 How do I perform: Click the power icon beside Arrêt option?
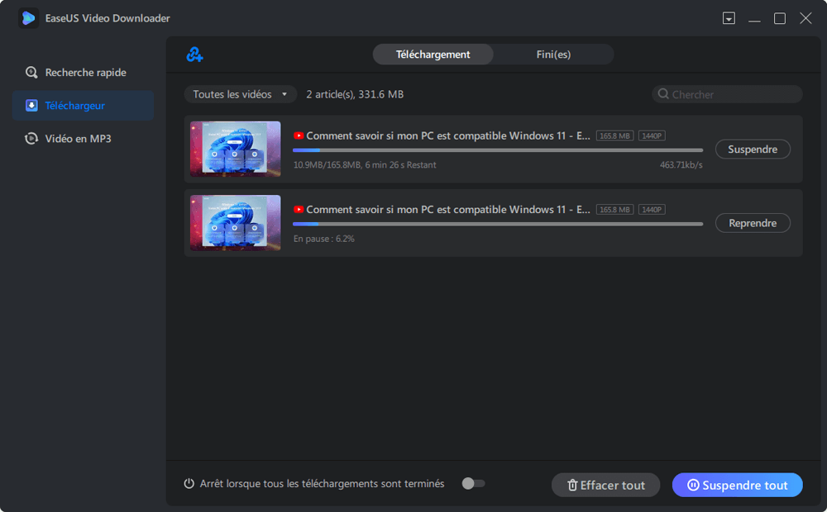coord(189,484)
